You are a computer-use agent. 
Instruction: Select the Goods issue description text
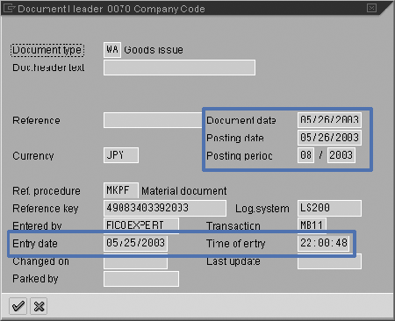pos(154,50)
